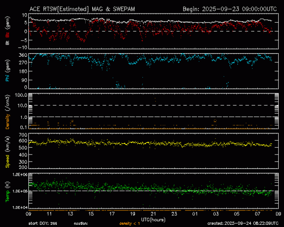The width and height of the screenshot is (284, 227).
Task: Click the 'ACE RTSW[Estimated] MAG & SWEPAM' title
Action: click(x=82, y=9)
